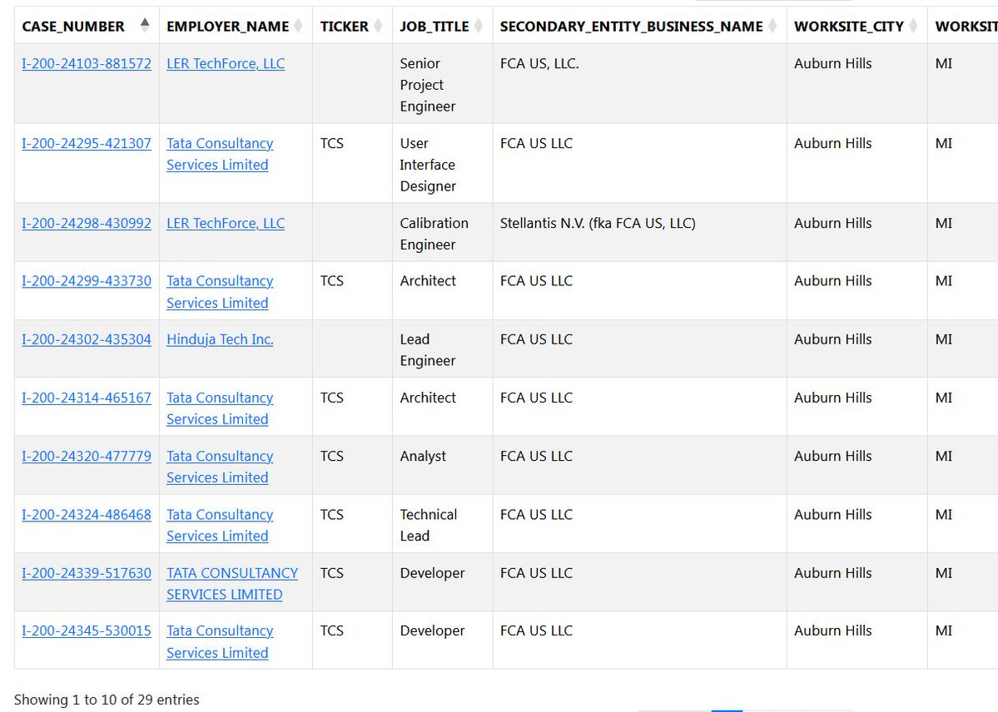Open uppercase TATA CONSULTANCY SERVICES LIMITED link

point(232,583)
